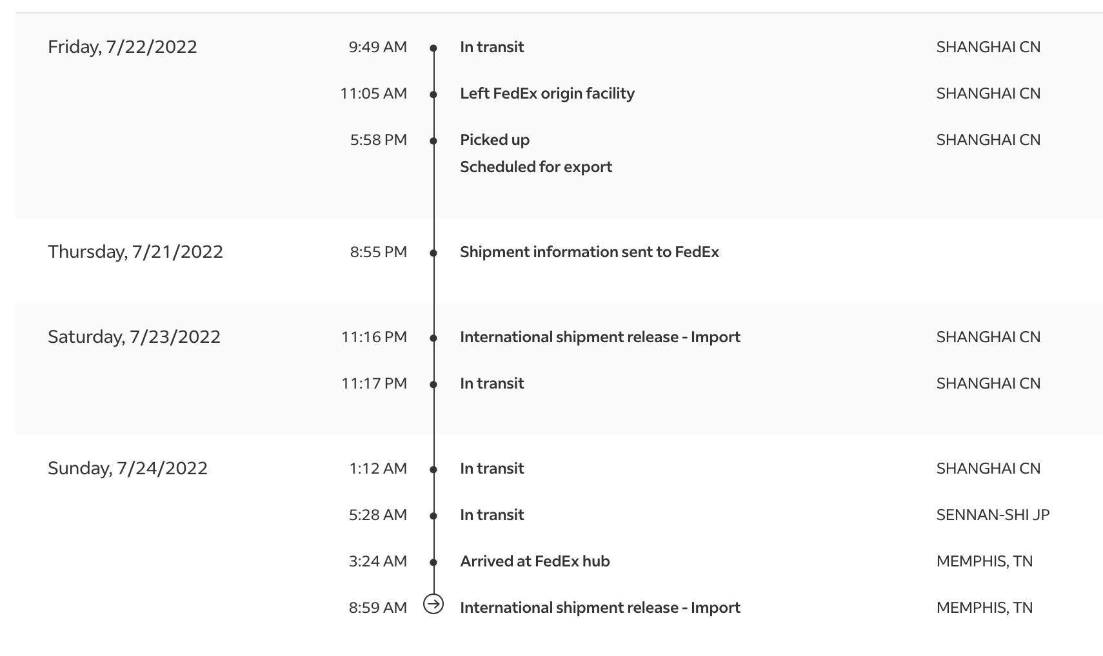Click the timeline marker for 5:58 PM
This screenshot has height=656, width=1103.
[433, 141]
